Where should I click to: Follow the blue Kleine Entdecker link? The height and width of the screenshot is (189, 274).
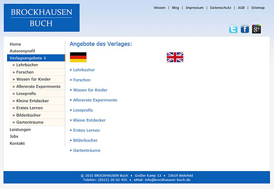coord(89,120)
